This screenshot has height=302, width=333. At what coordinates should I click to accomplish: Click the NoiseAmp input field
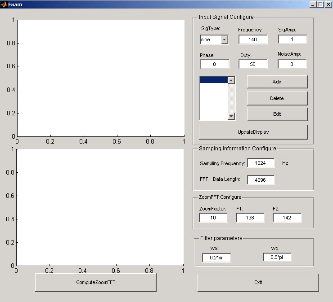tap(292, 64)
